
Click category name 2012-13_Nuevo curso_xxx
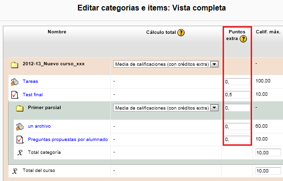(54, 64)
